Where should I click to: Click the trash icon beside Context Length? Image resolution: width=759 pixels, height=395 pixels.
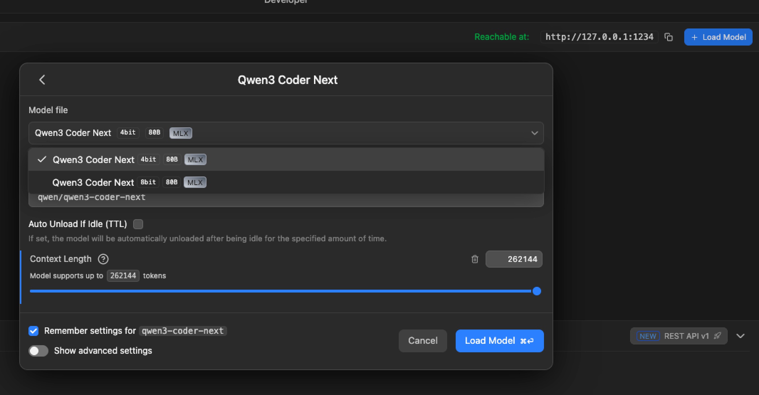475,259
